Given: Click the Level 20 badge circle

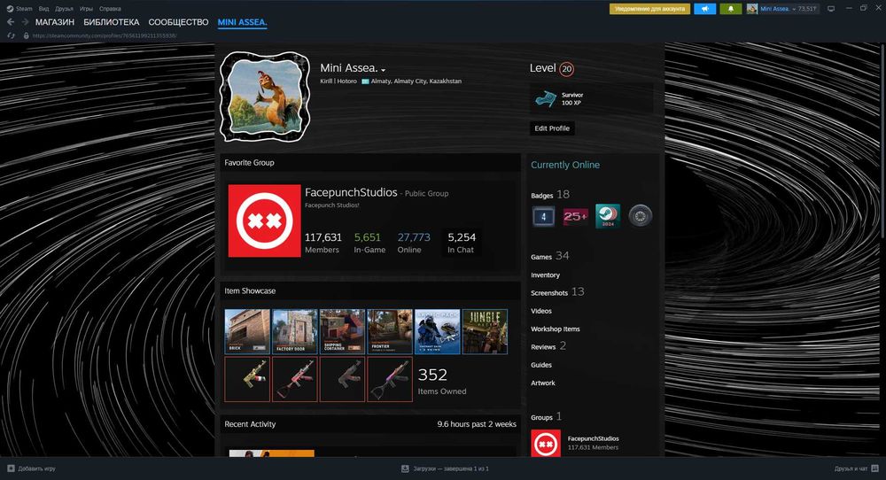Looking at the screenshot, I should coord(567,69).
